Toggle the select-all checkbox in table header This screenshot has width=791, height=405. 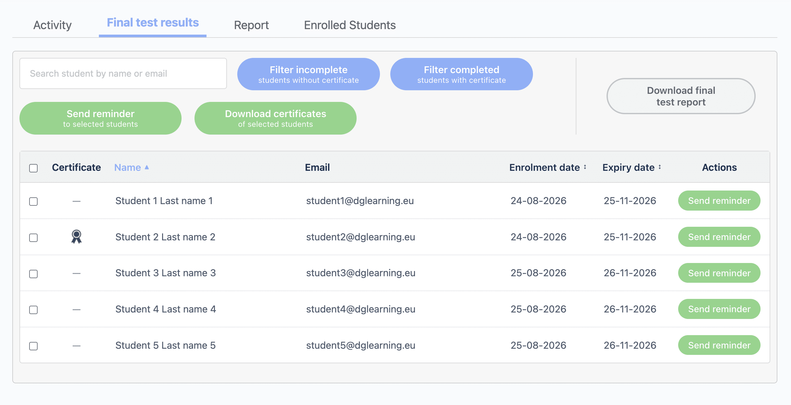click(33, 168)
